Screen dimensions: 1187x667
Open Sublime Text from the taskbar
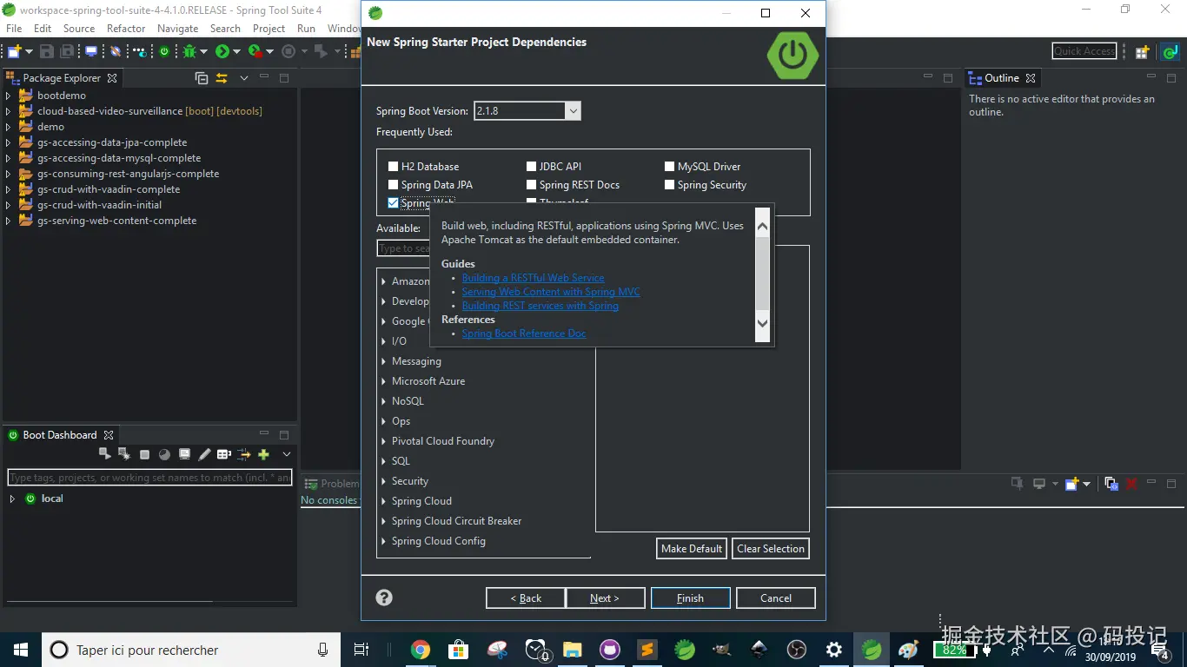(647, 650)
